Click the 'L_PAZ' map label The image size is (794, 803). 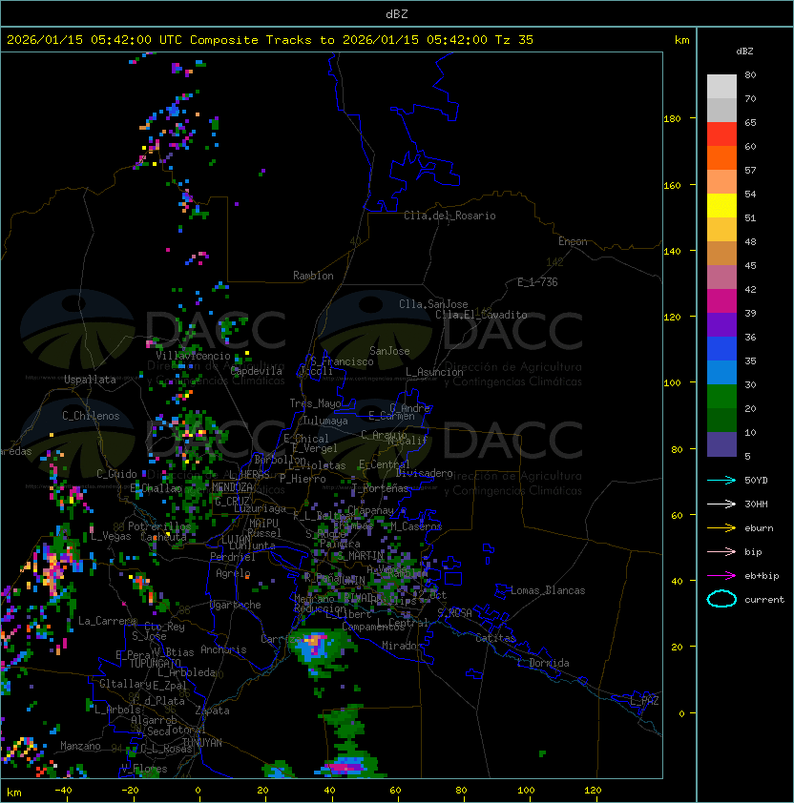644,701
